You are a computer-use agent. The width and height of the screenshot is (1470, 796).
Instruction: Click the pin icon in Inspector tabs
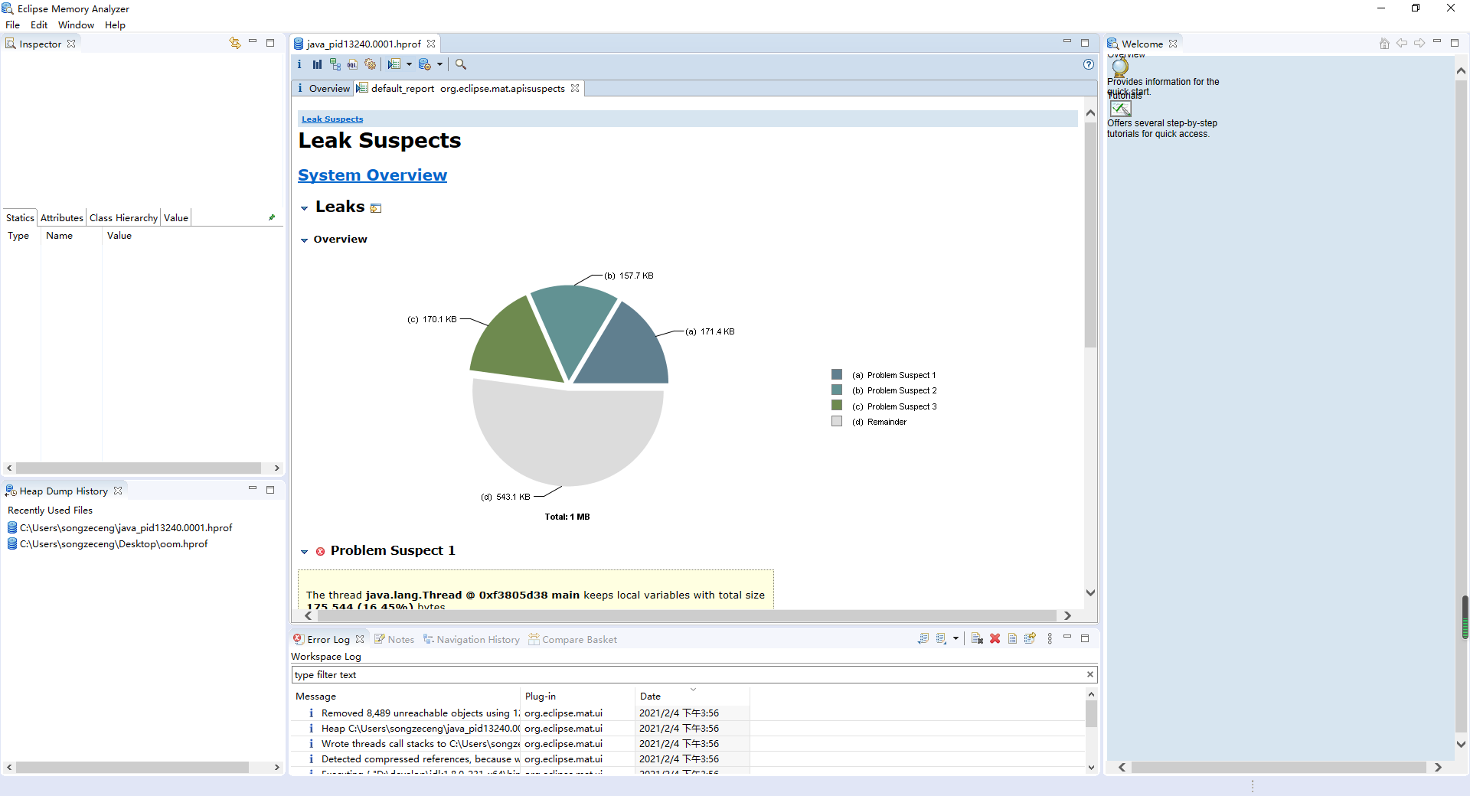pyautogui.click(x=272, y=217)
